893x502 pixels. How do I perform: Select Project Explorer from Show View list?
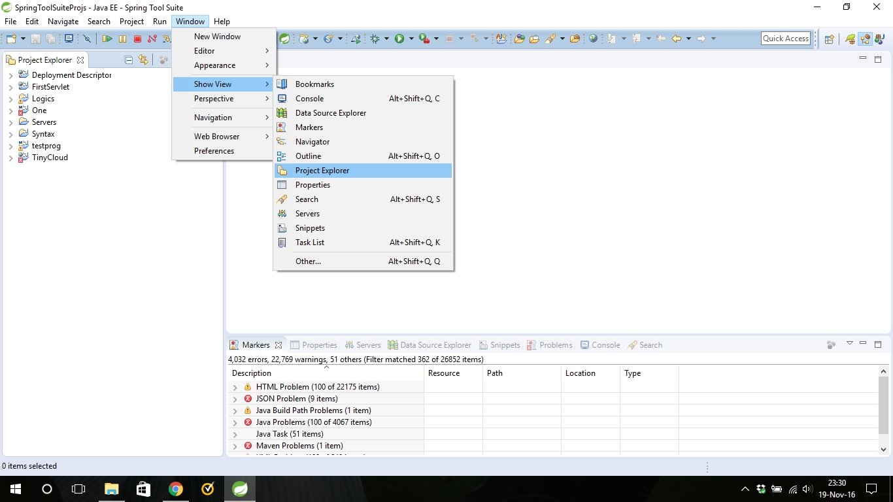point(322,171)
